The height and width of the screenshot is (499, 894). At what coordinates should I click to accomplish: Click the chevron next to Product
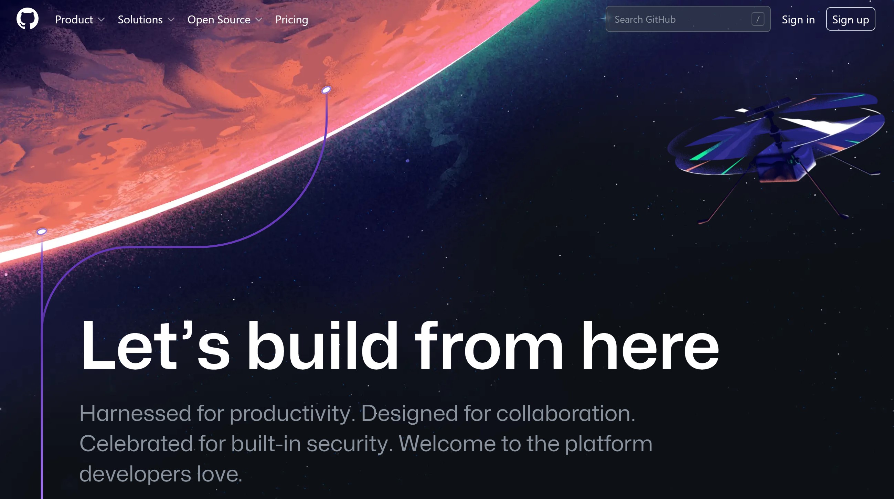point(101,20)
